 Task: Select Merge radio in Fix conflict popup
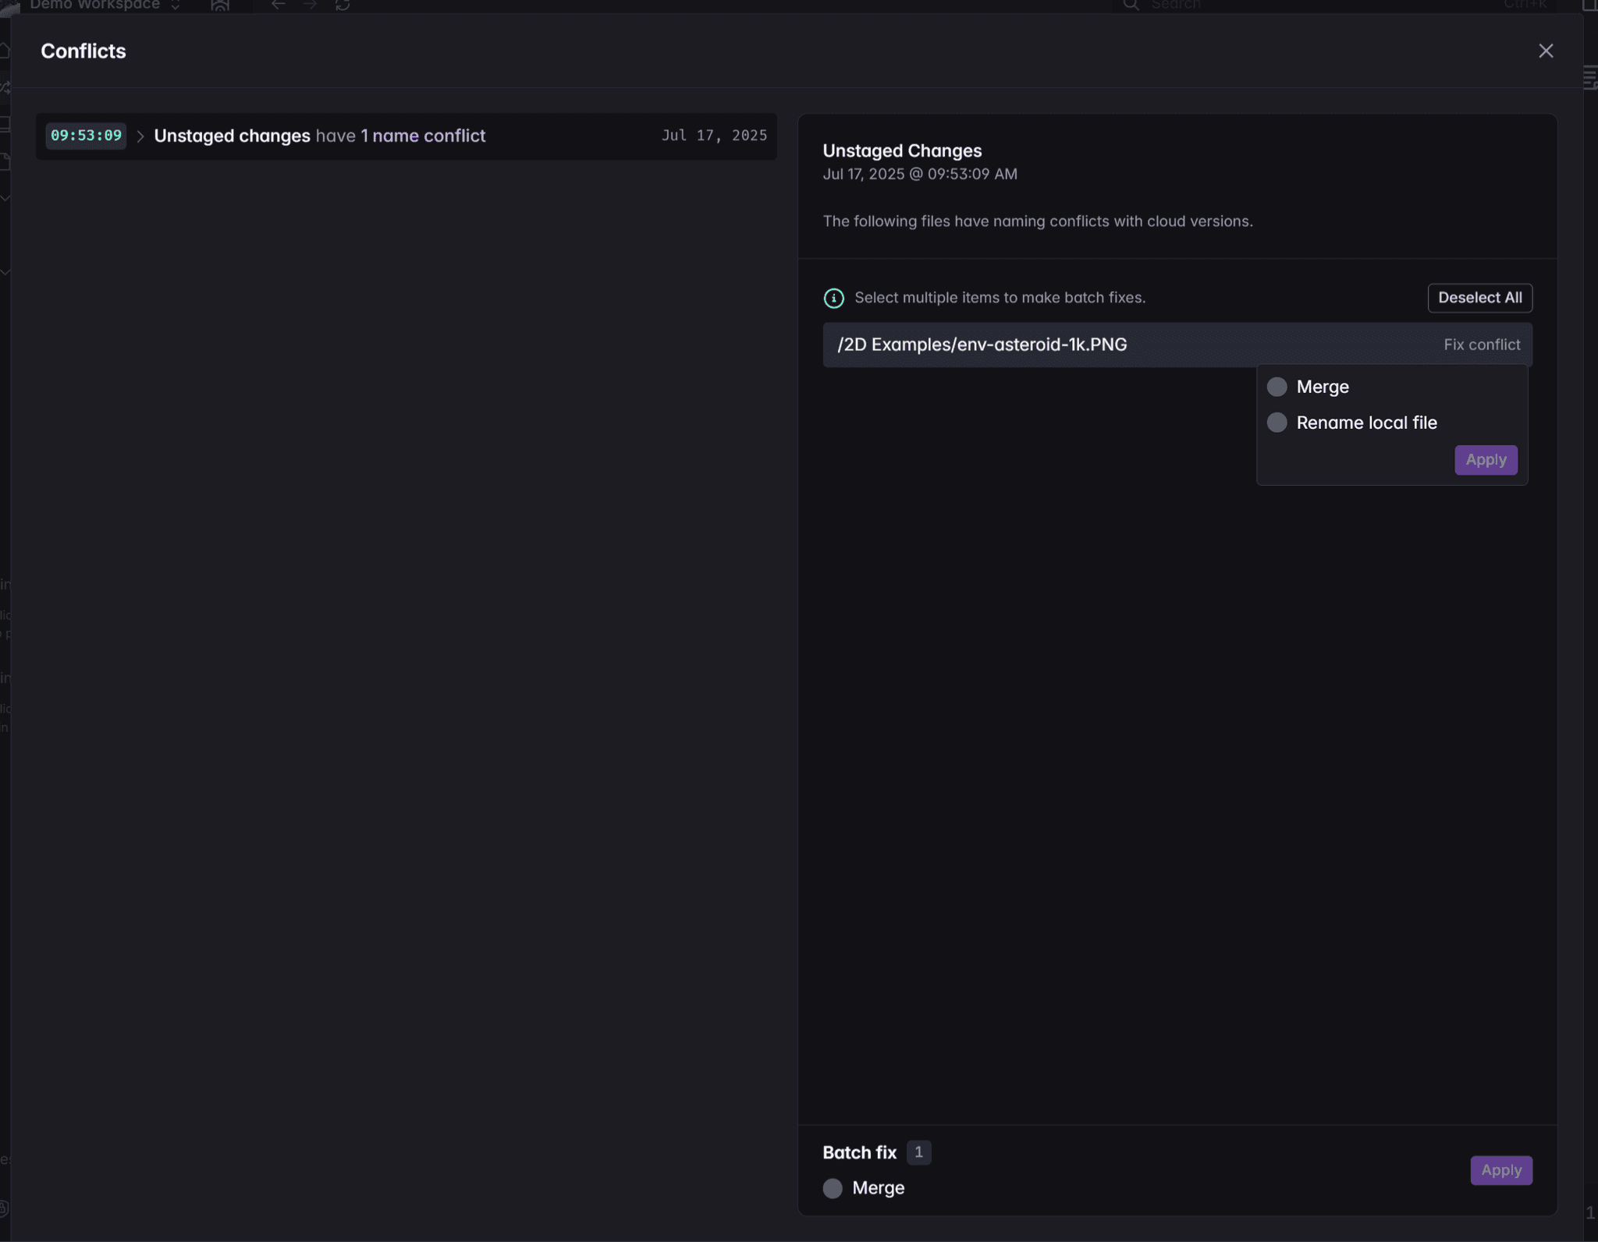tap(1277, 387)
